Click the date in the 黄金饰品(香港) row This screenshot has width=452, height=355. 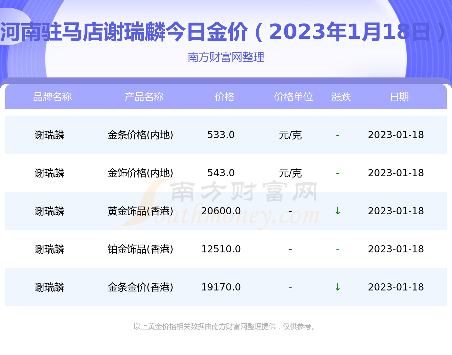(x=396, y=211)
